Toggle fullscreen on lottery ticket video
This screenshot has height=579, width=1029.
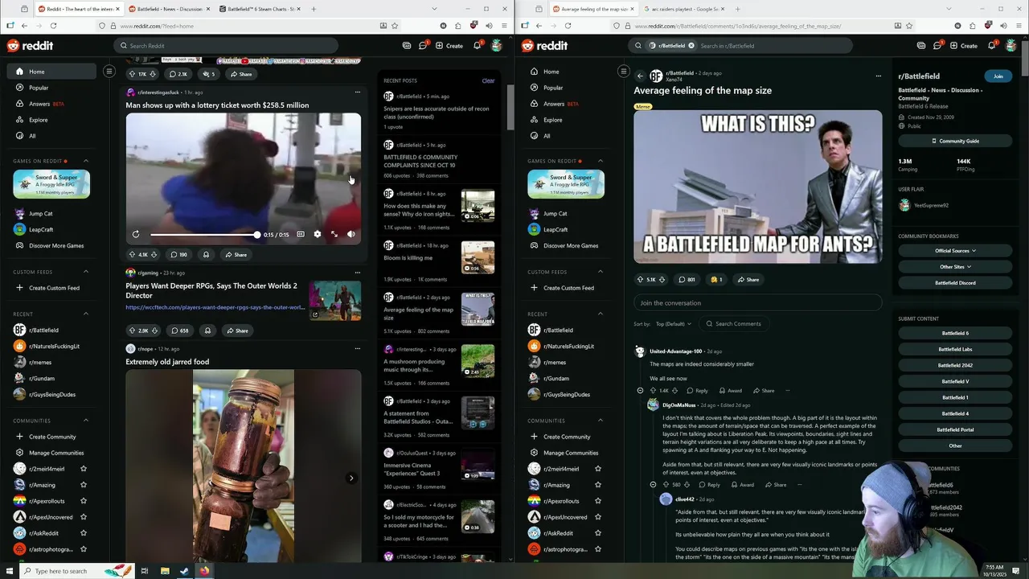[334, 234]
